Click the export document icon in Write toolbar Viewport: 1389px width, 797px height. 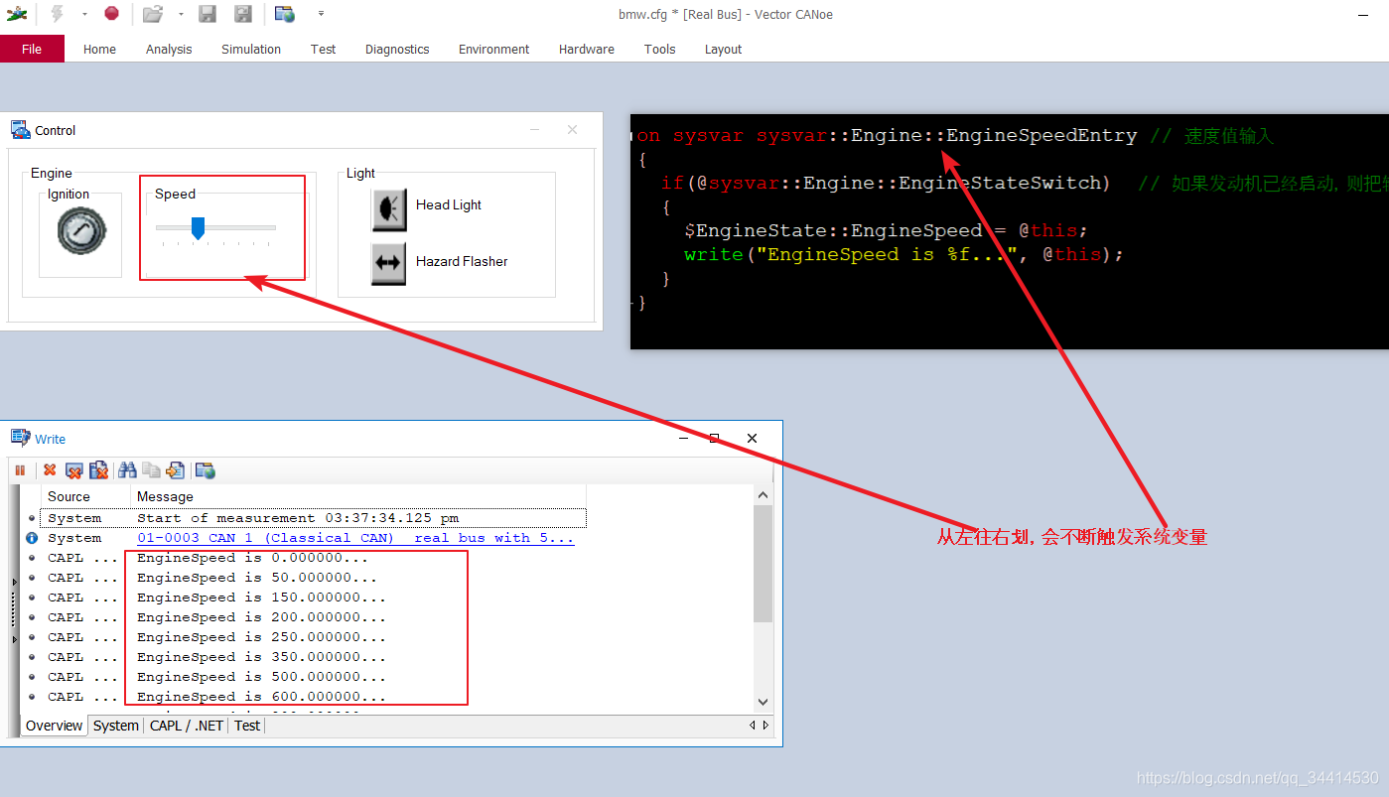pyautogui.click(x=176, y=470)
